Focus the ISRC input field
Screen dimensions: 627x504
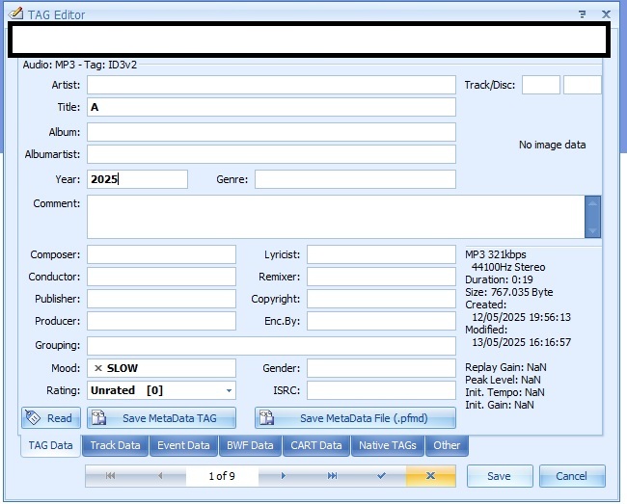(x=381, y=390)
